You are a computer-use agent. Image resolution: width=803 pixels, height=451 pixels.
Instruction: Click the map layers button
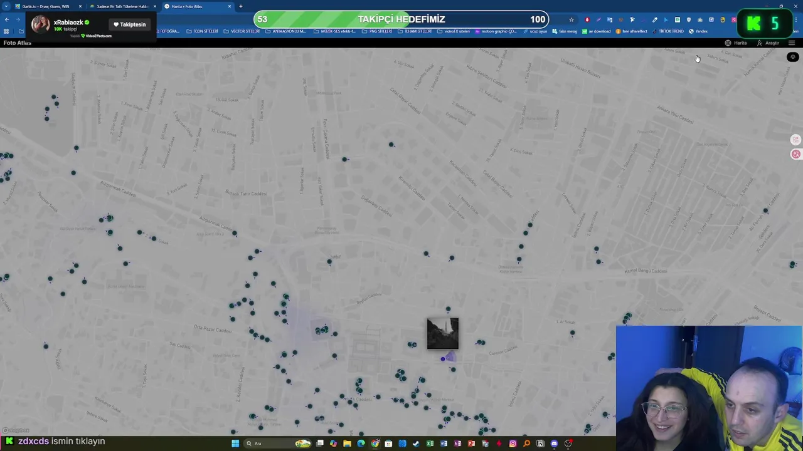pyautogui.click(x=792, y=57)
